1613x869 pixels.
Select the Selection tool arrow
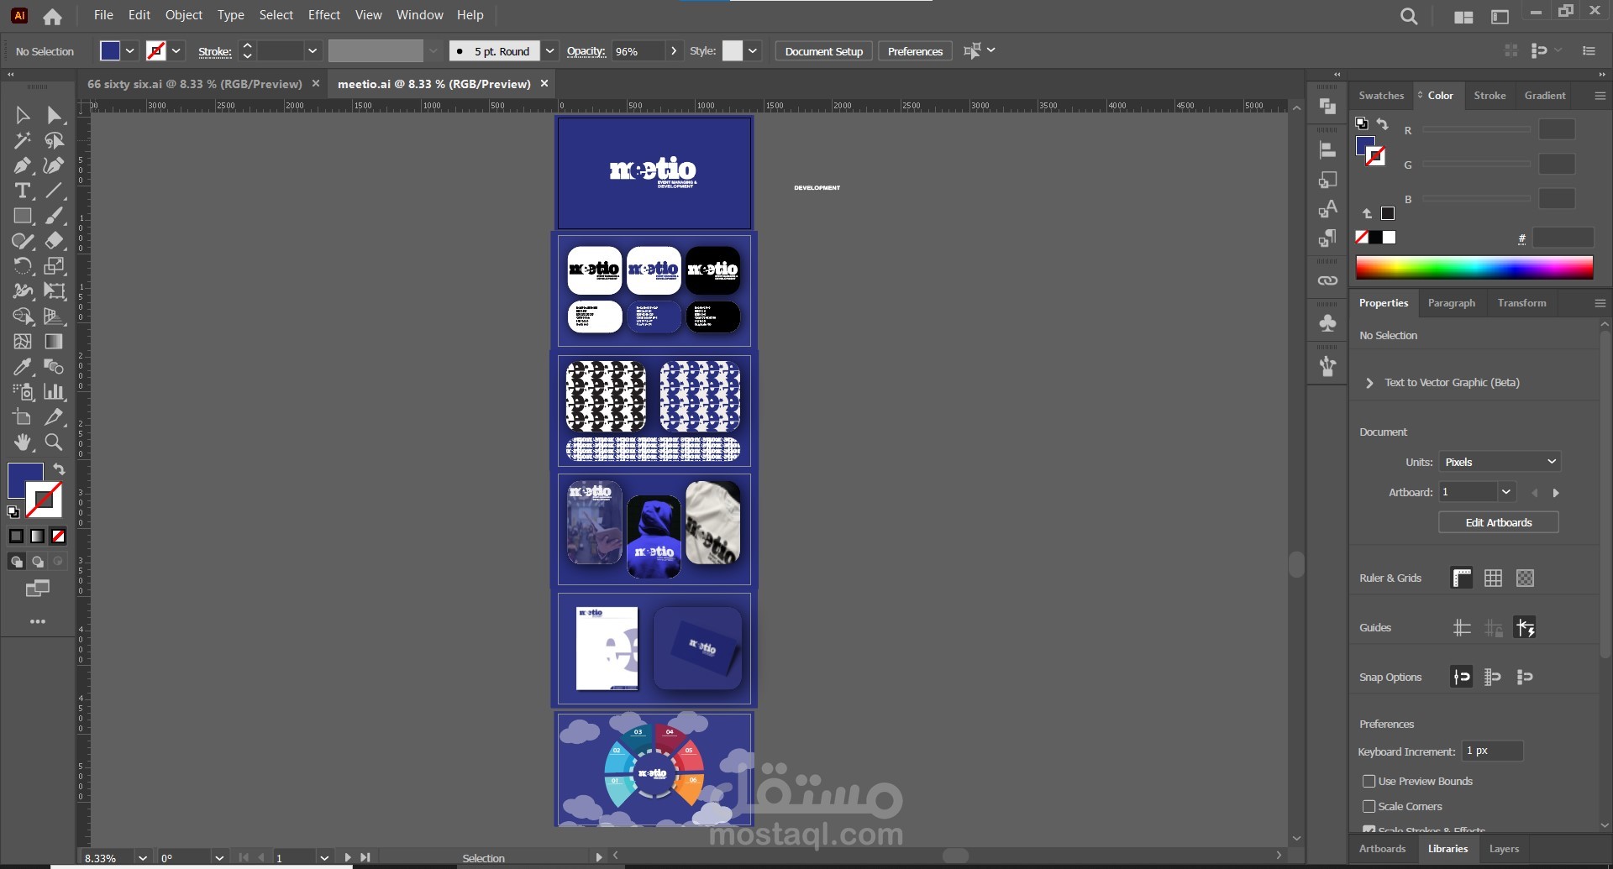click(x=23, y=115)
